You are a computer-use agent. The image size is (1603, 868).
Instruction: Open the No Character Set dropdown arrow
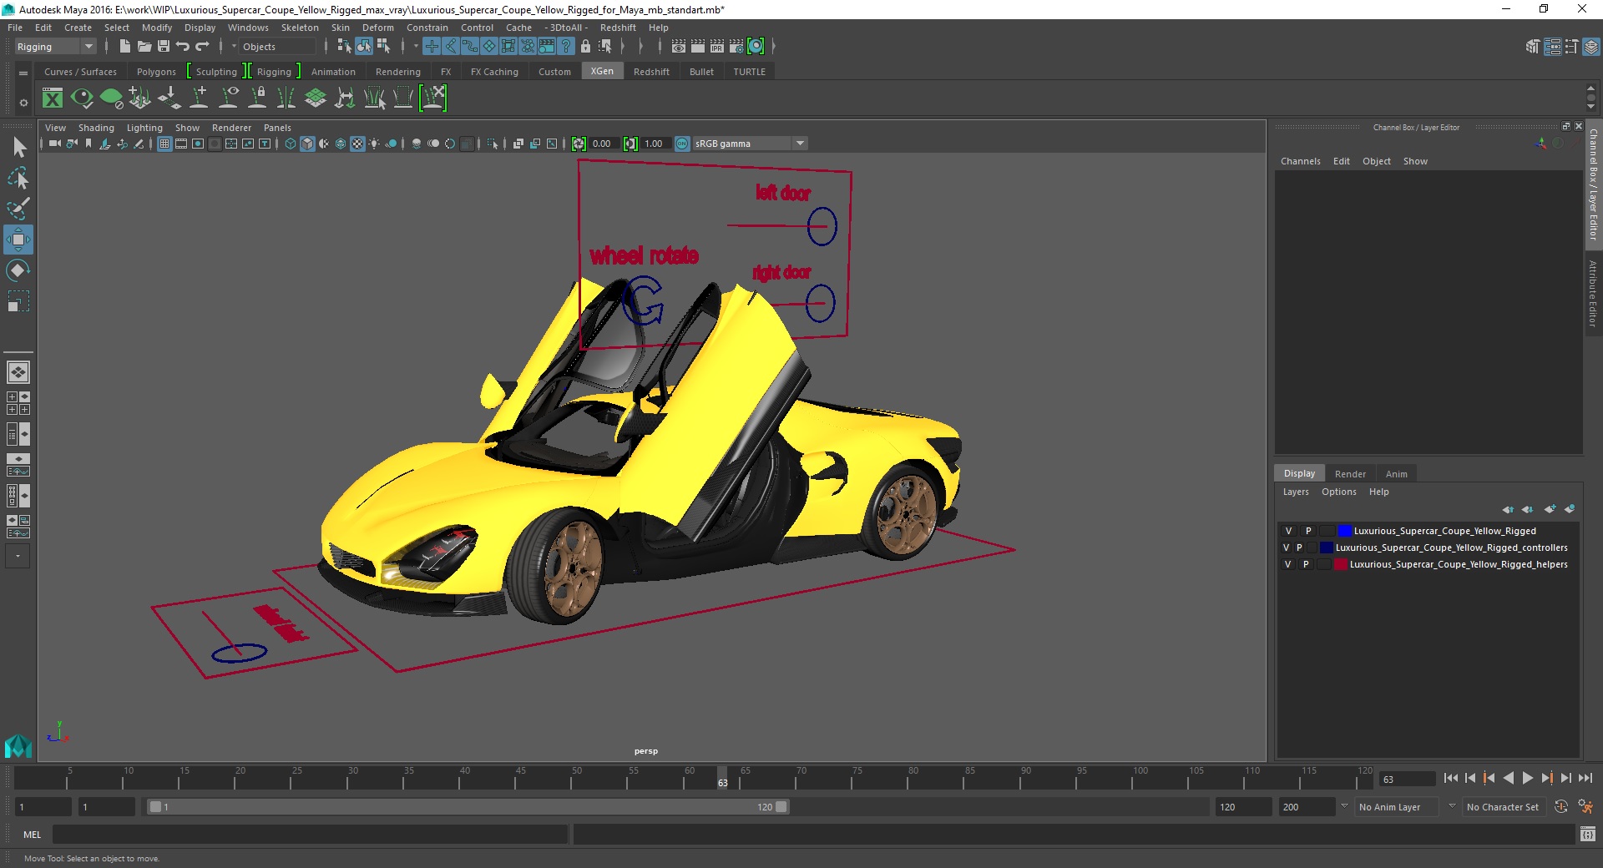coord(1452,806)
